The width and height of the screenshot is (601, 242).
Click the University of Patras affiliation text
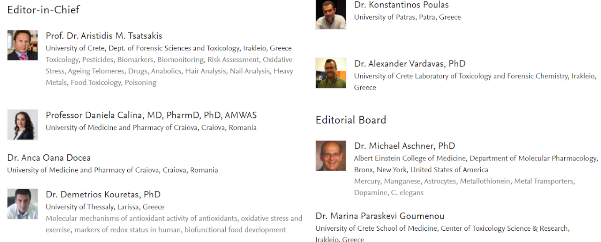407,17
